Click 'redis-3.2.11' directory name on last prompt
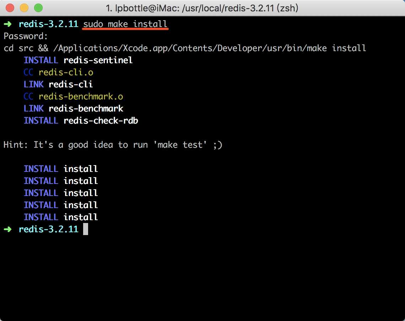Screen dimensions: 405x321 point(49,229)
